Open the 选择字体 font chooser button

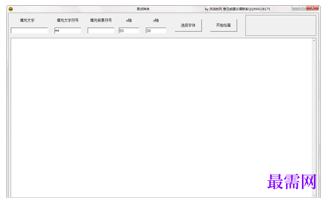click(188, 25)
